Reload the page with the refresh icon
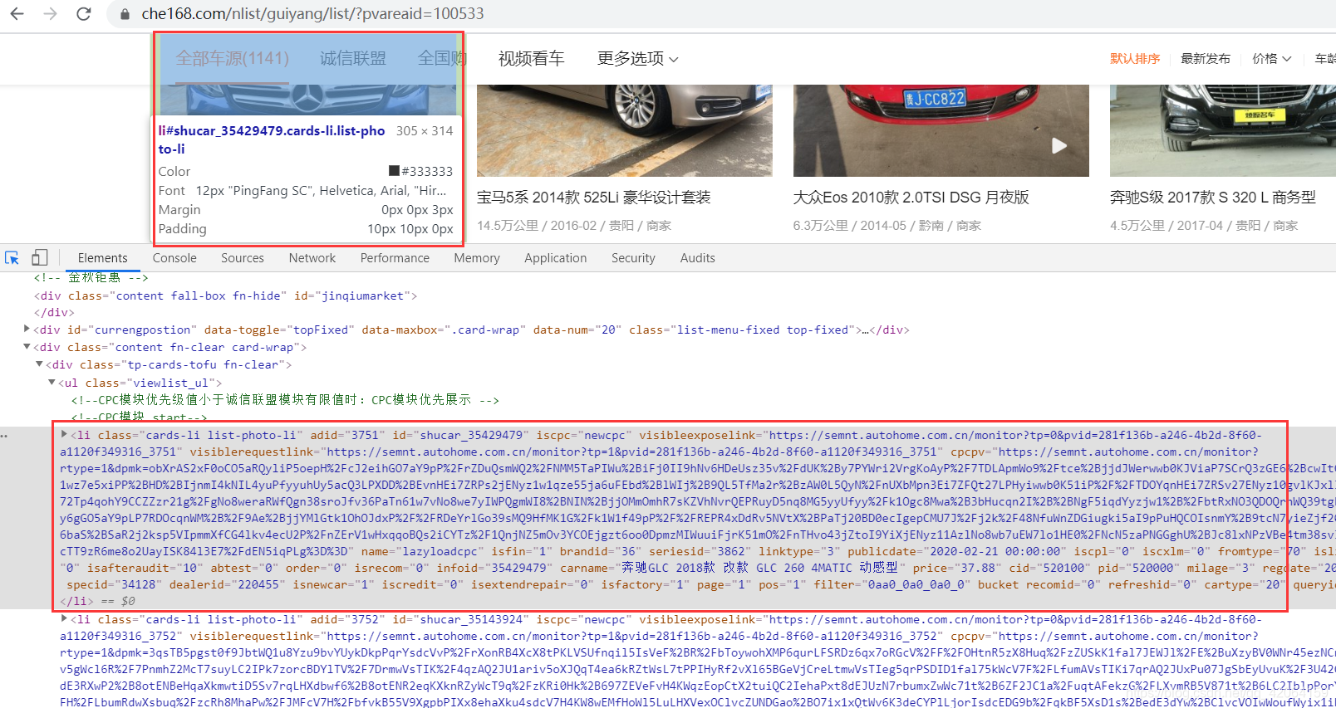Viewport: 1336px width, 708px height. coord(83,14)
